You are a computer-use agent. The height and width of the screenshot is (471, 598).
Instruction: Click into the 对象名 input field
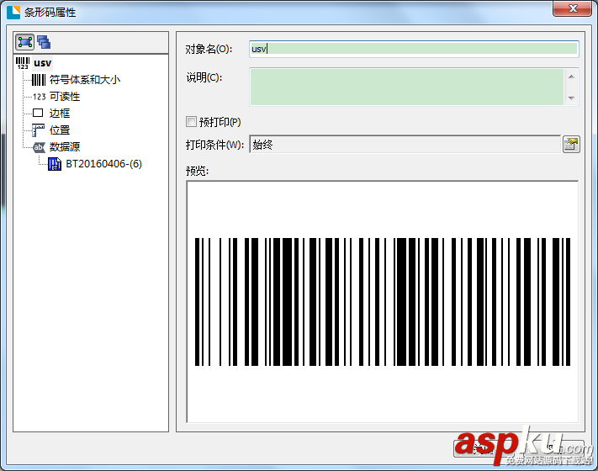pos(414,49)
